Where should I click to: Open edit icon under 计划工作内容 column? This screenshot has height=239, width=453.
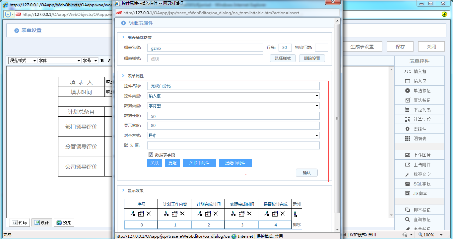174,214
